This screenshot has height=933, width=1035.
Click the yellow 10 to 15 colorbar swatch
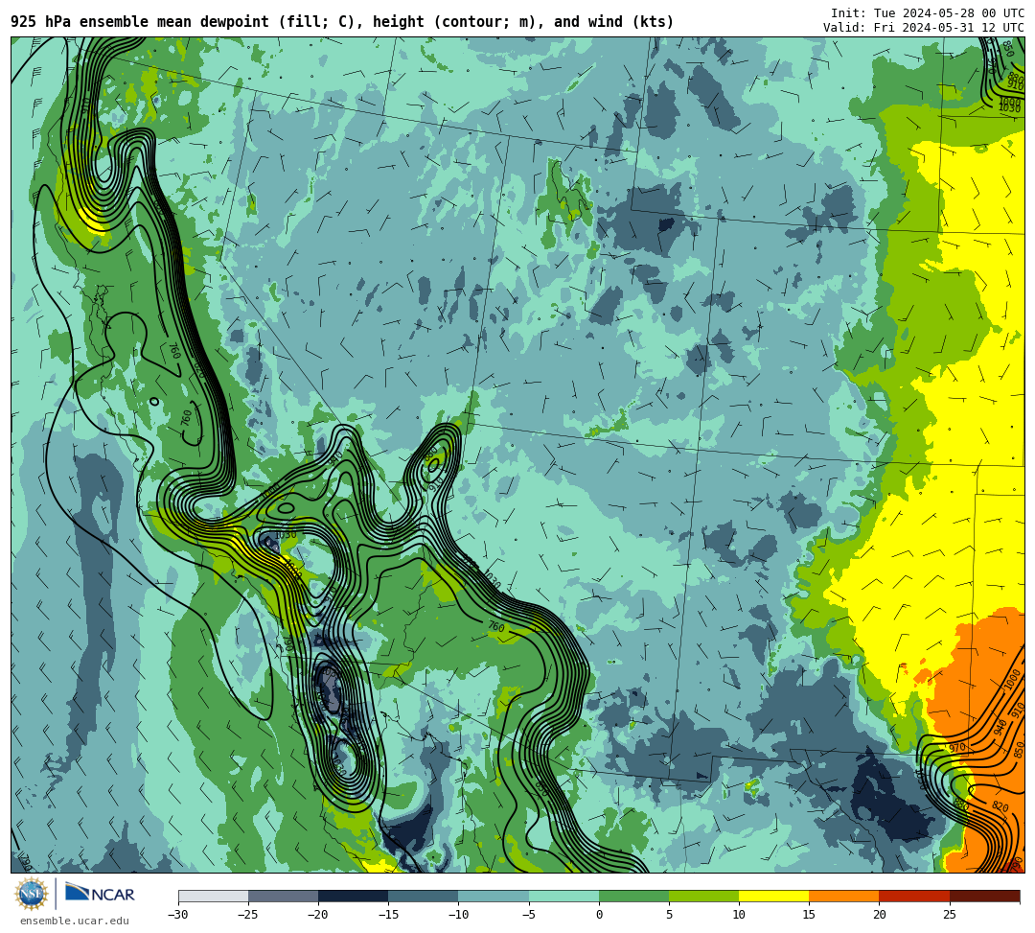[774, 896]
